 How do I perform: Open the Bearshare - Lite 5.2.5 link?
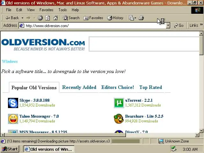tap(144, 116)
